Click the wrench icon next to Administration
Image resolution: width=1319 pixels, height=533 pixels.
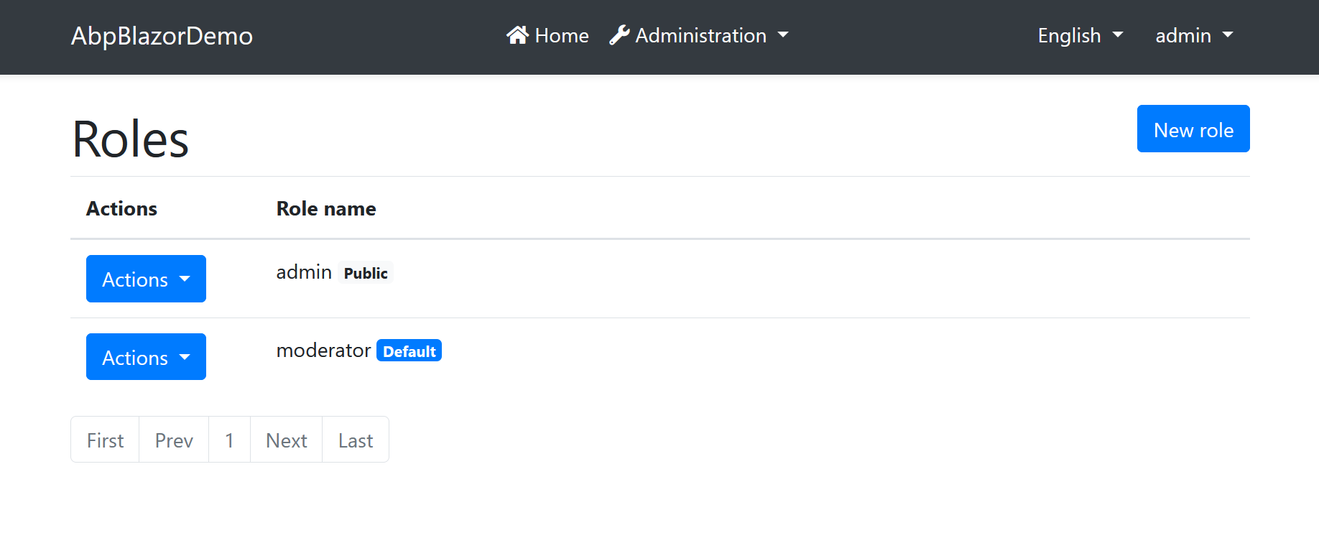[619, 33]
